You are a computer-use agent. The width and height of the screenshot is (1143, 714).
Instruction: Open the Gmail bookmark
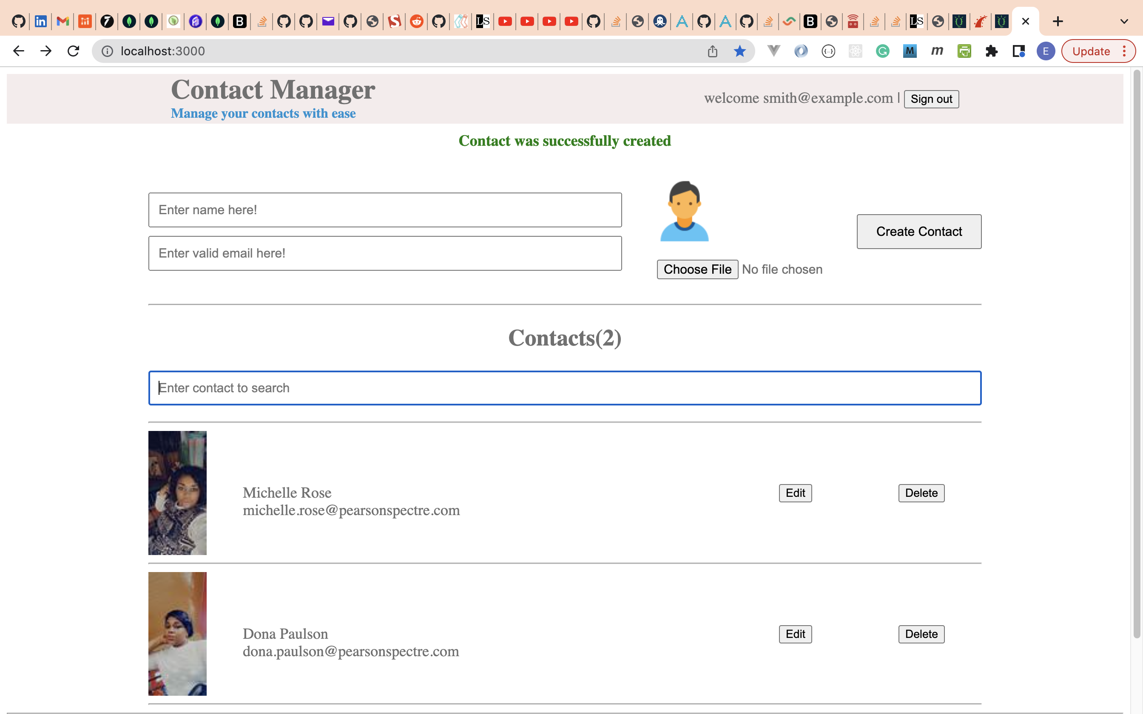click(63, 21)
